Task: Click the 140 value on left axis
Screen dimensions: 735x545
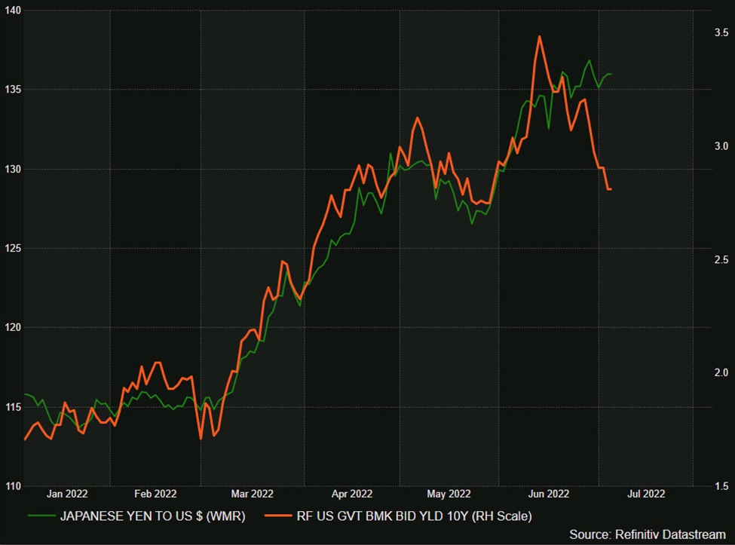Action: 12,10
